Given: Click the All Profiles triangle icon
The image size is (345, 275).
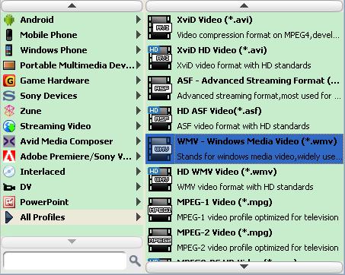Looking at the screenshot, I should (x=9, y=217).
